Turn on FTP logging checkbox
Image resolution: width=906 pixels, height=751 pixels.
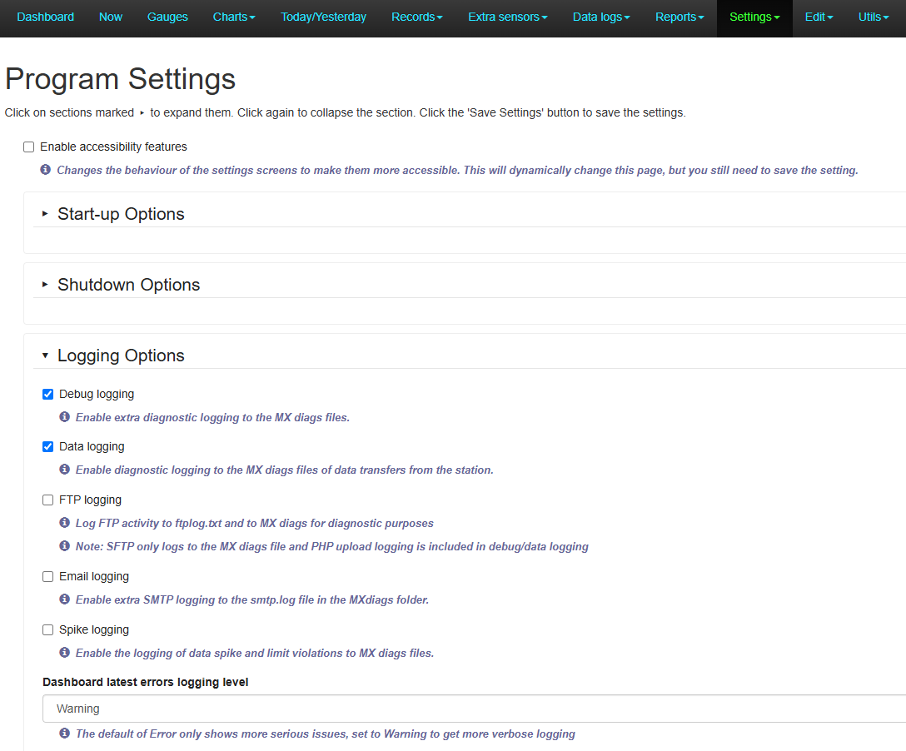pyautogui.click(x=48, y=500)
